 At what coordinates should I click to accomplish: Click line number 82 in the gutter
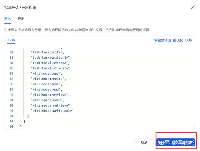(x=12, y=52)
